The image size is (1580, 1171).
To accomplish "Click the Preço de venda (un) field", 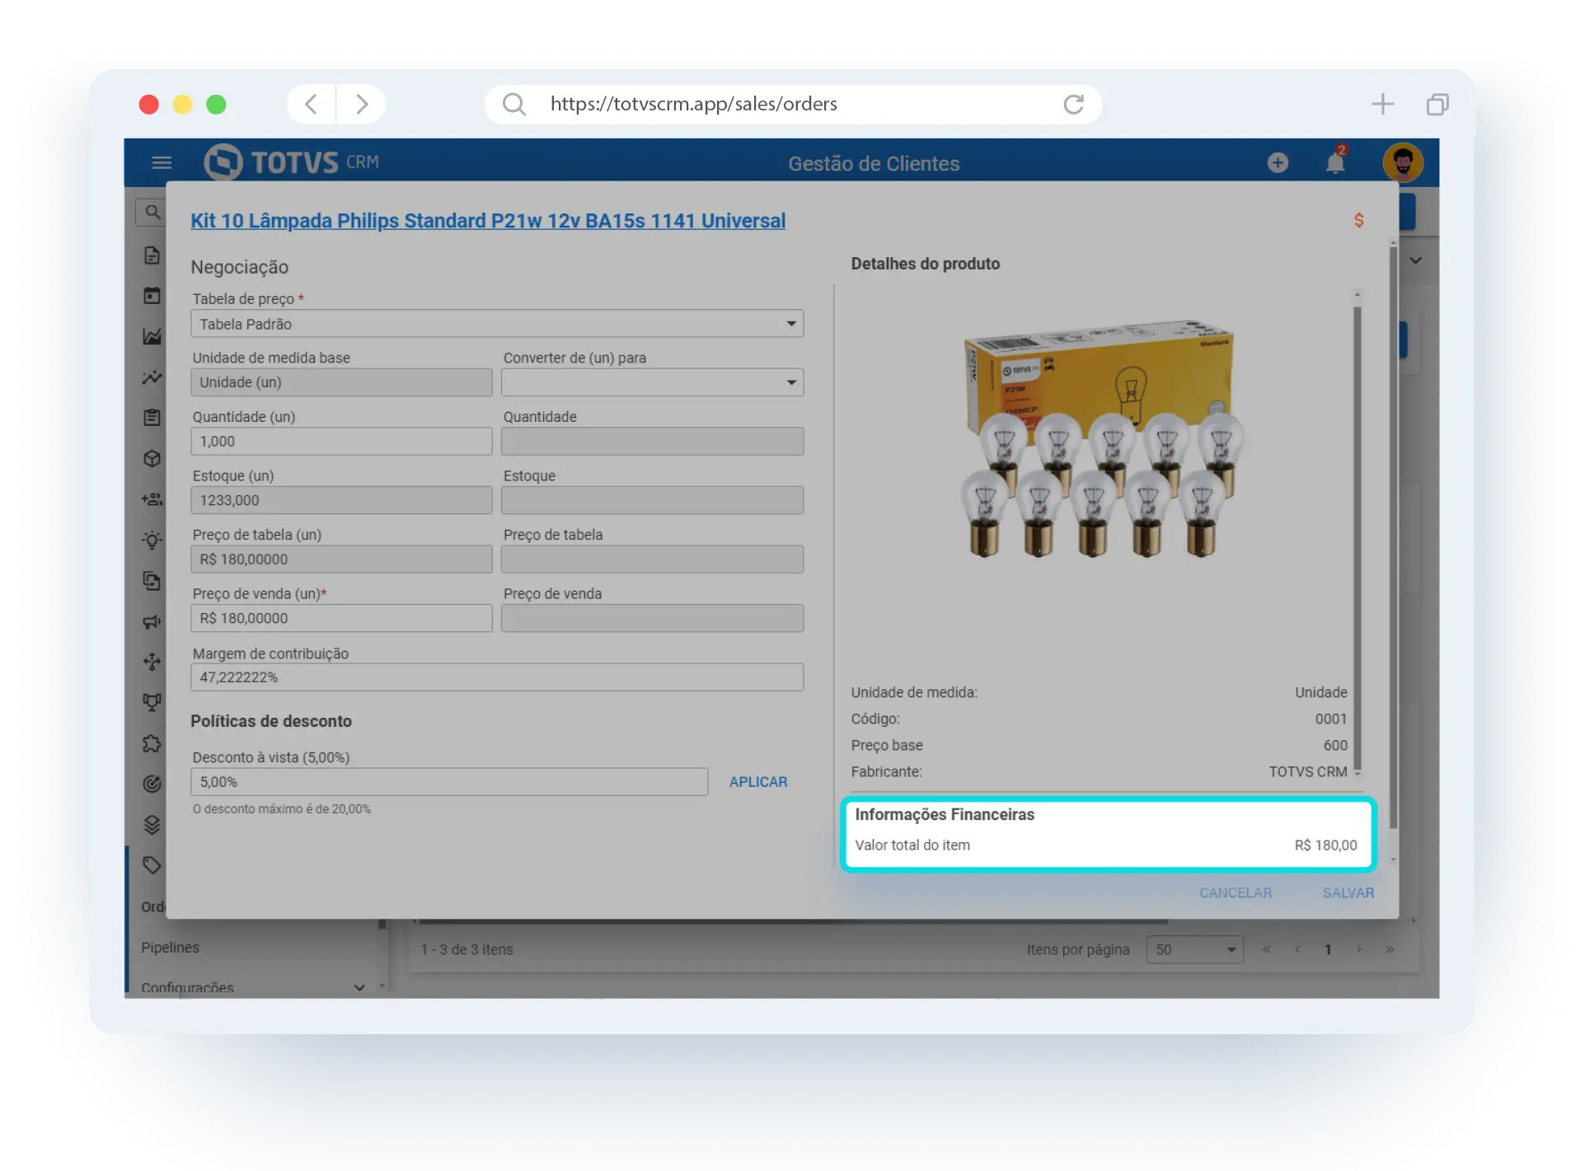I will tap(341, 618).
